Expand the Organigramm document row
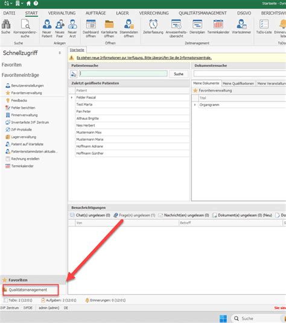 [195, 105]
